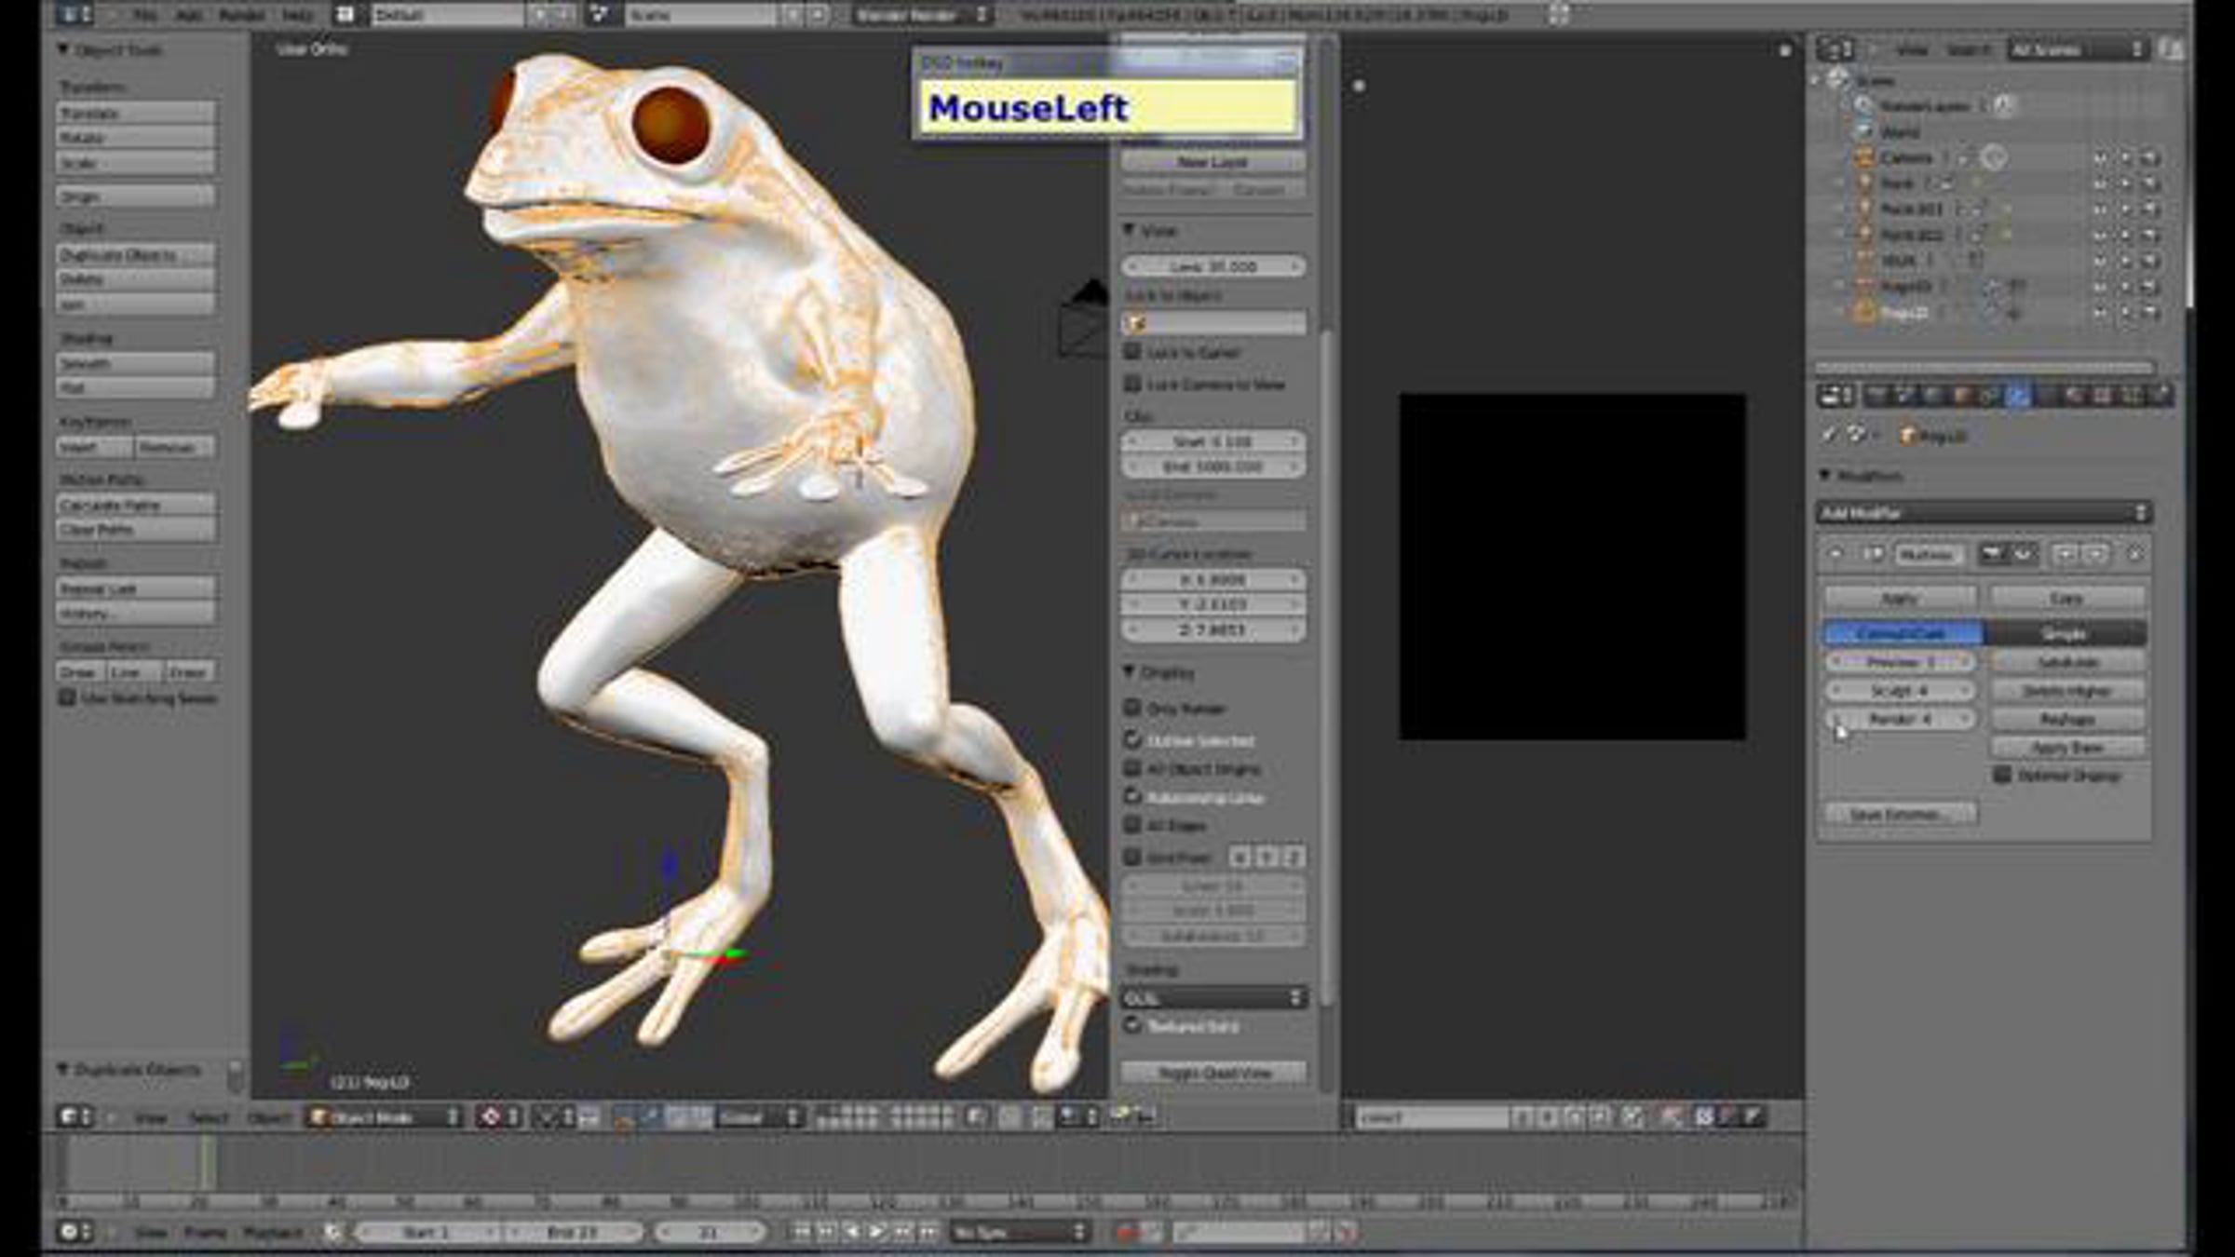The width and height of the screenshot is (2235, 1257).
Task: Open the Modifiers tab wrench icon
Action: point(2017,396)
